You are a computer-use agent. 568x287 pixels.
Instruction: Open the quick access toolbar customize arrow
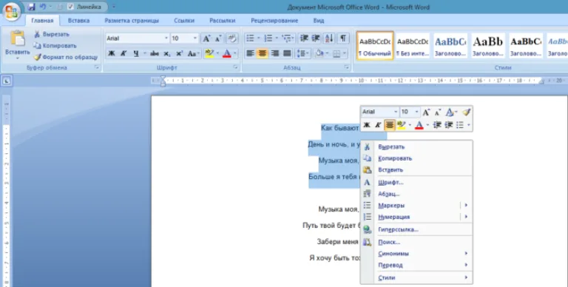(114, 7)
